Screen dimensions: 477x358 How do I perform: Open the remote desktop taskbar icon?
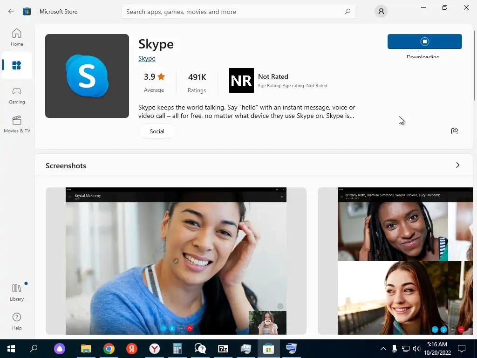292,349
